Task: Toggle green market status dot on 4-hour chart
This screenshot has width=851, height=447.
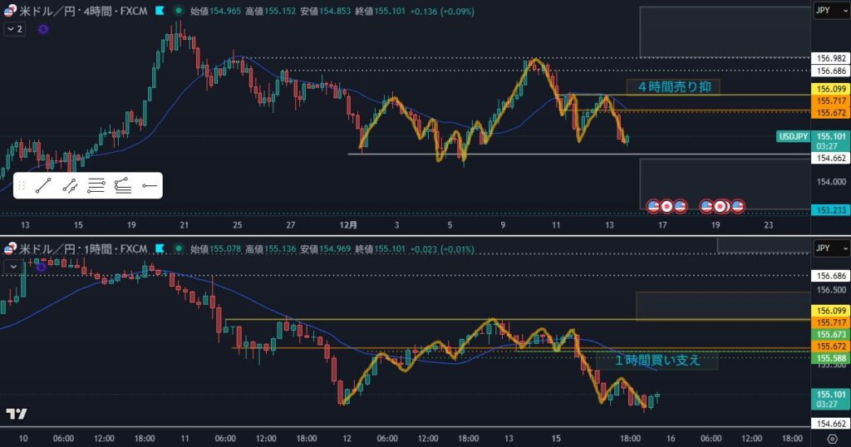Action: coord(179,12)
